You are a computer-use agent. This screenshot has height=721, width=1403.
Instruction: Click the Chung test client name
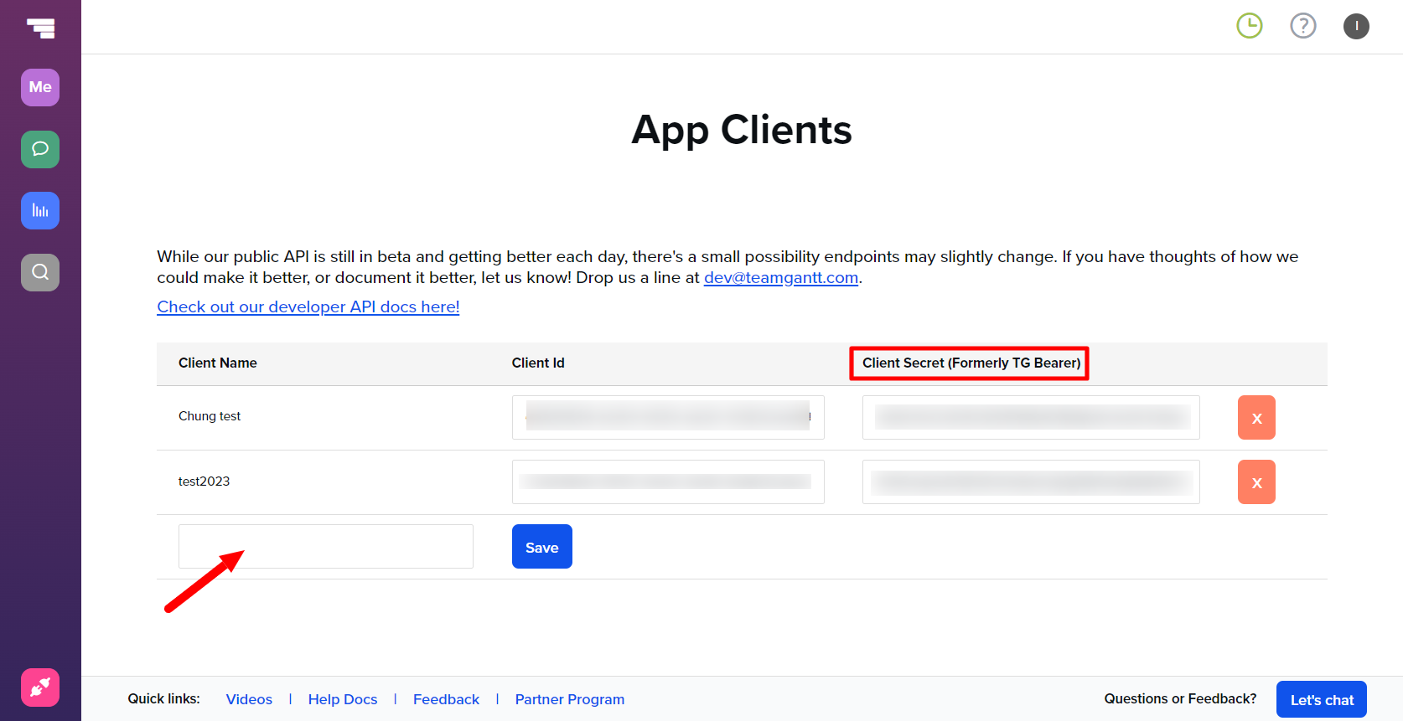click(x=210, y=416)
